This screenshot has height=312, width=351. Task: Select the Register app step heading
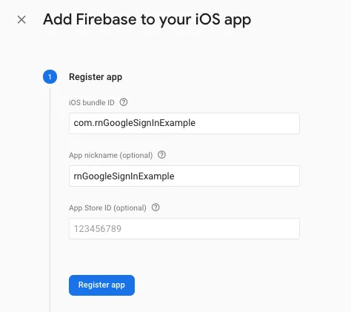(96, 77)
